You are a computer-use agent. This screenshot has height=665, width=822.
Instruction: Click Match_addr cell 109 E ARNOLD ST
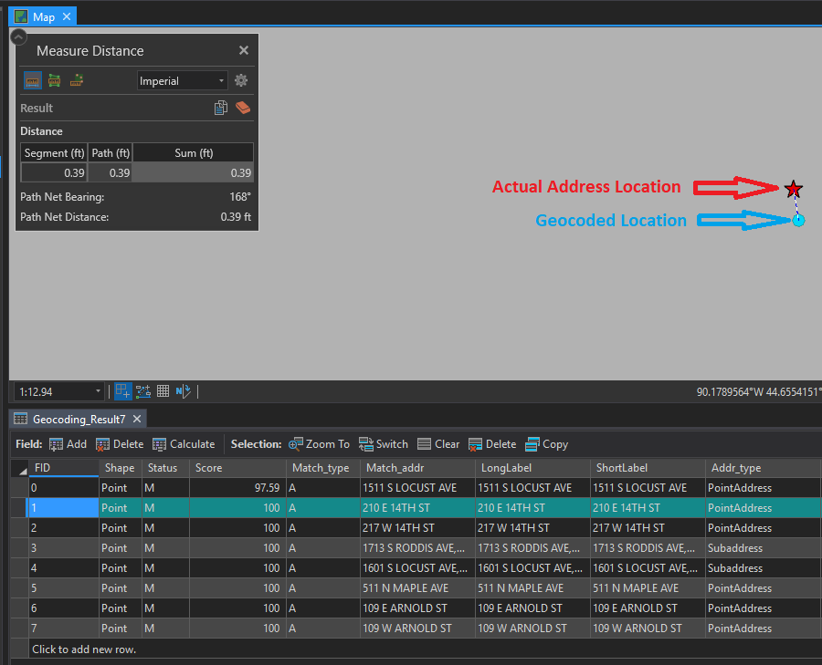pyautogui.click(x=417, y=608)
